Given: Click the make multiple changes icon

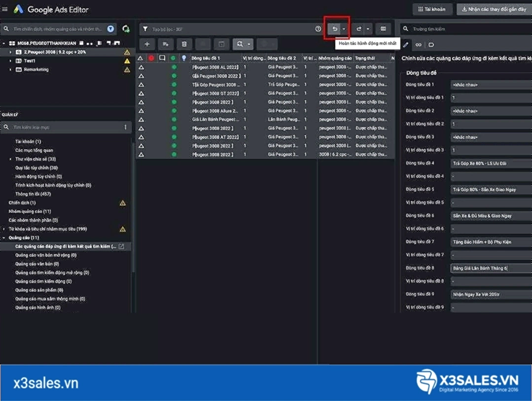Looking at the screenshot, I should click(x=166, y=44).
